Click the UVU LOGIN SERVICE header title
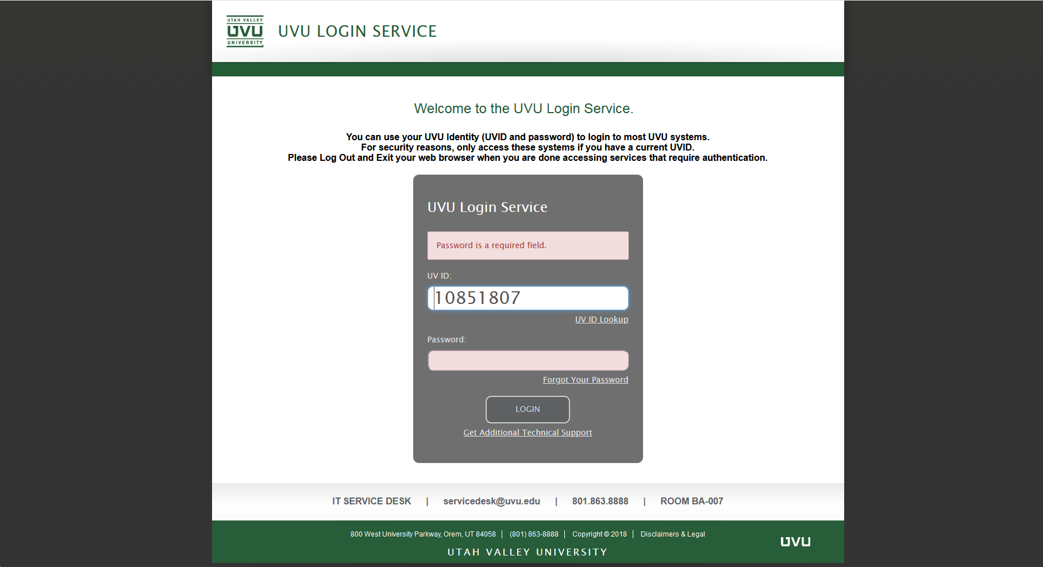The width and height of the screenshot is (1043, 567). tap(357, 31)
